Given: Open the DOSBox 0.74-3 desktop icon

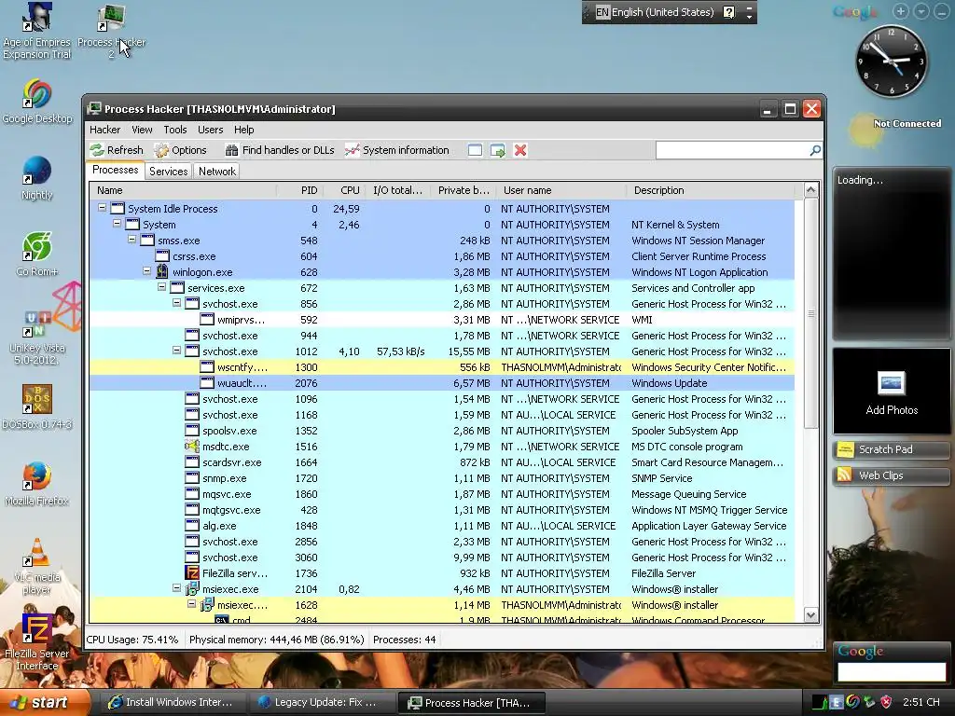Looking at the screenshot, I should pyautogui.click(x=37, y=406).
